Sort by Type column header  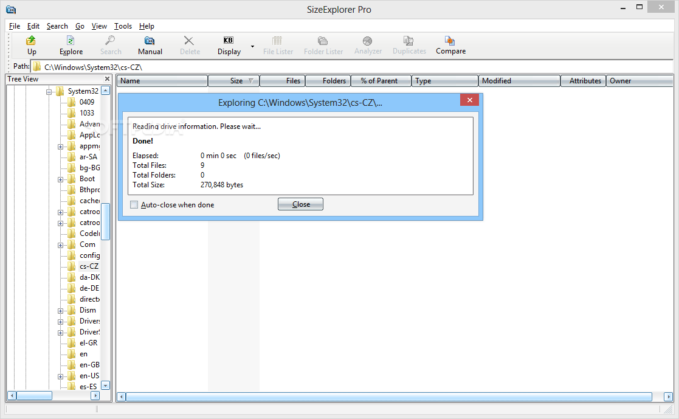pos(445,81)
